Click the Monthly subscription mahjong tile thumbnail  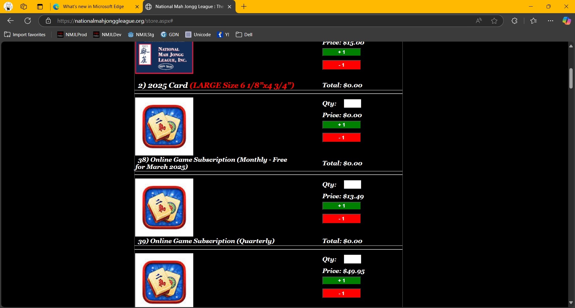164,126
